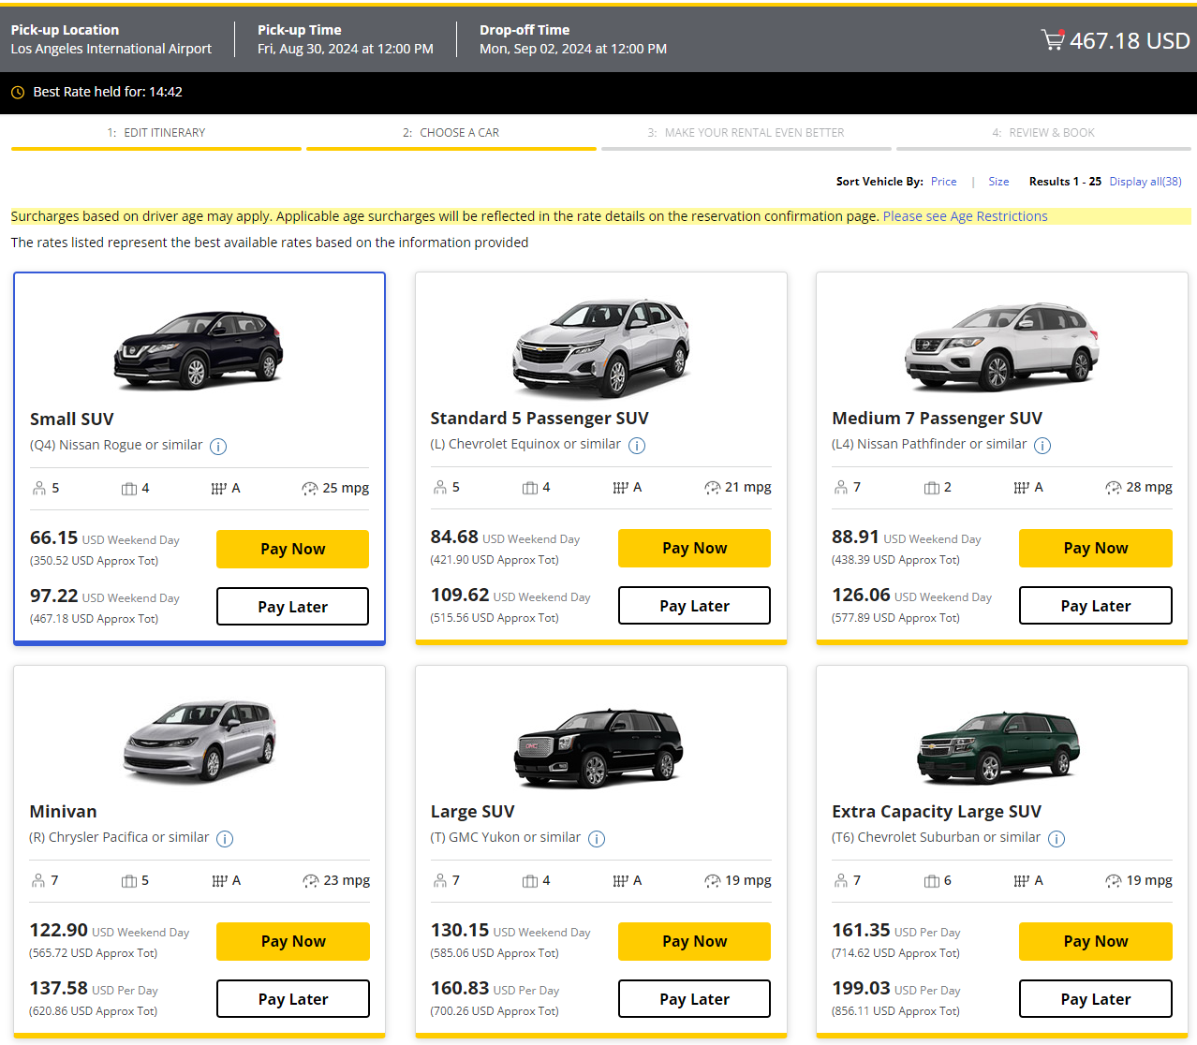This screenshot has height=1045, width=1197.
Task: Click mpg gauge icon on Minivan card
Action: click(x=311, y=881)
